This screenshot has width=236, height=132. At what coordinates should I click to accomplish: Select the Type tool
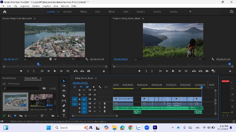[64, 116]
